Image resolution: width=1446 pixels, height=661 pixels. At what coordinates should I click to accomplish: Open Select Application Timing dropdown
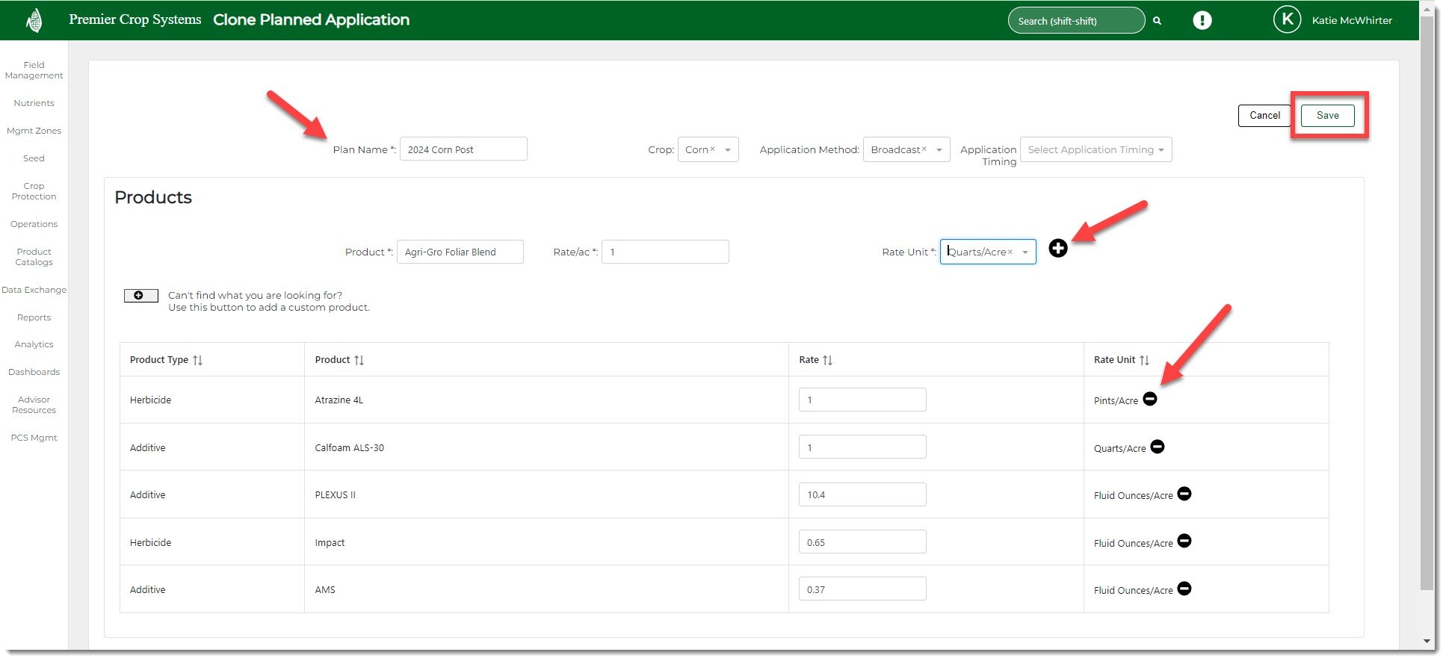point(1095,149)
